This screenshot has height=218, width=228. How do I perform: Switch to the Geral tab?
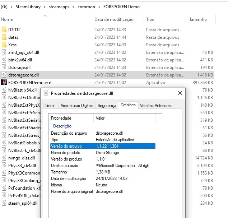pyautogui.click(x=50, y=106)
